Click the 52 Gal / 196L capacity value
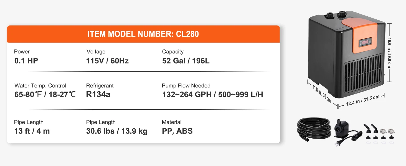The image size is (406, 166). tap(186, 61)
